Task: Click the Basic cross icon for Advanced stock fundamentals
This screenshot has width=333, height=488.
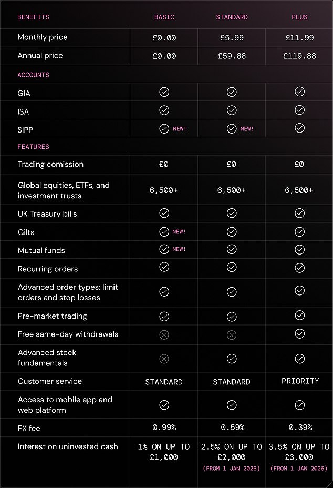Action: pyautogui.click(x=164, y=359)
